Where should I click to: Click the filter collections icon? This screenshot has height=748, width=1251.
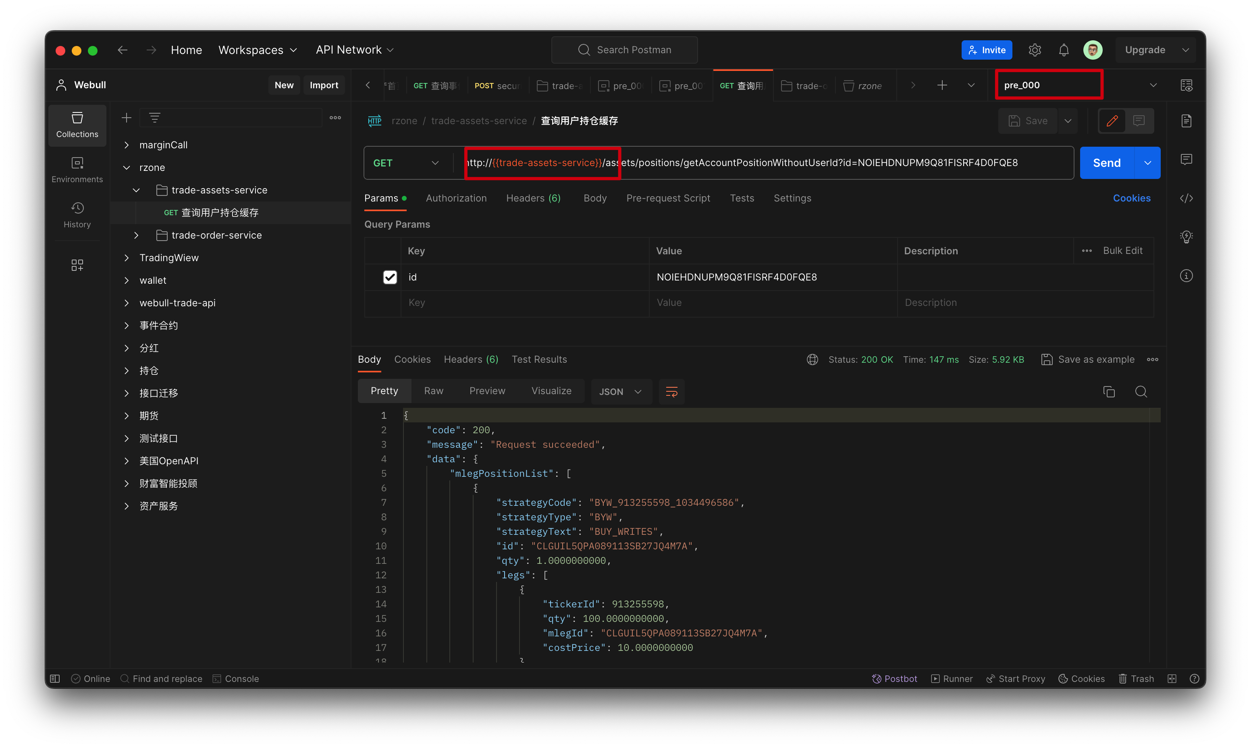coord(155,118)
